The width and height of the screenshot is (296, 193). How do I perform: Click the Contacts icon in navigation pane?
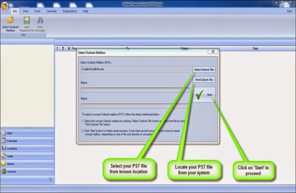point(4,148)
